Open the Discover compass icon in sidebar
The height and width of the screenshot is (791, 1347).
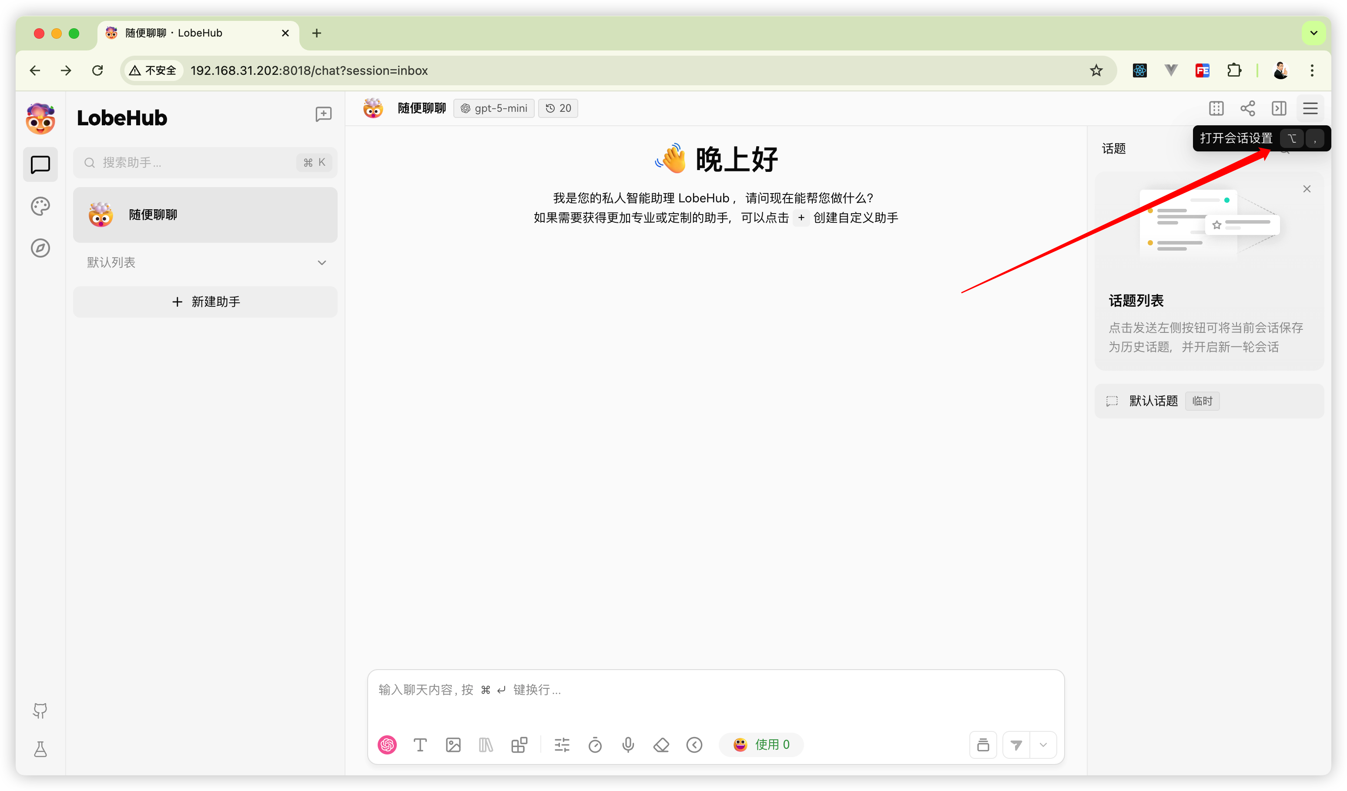pos(40,248)
